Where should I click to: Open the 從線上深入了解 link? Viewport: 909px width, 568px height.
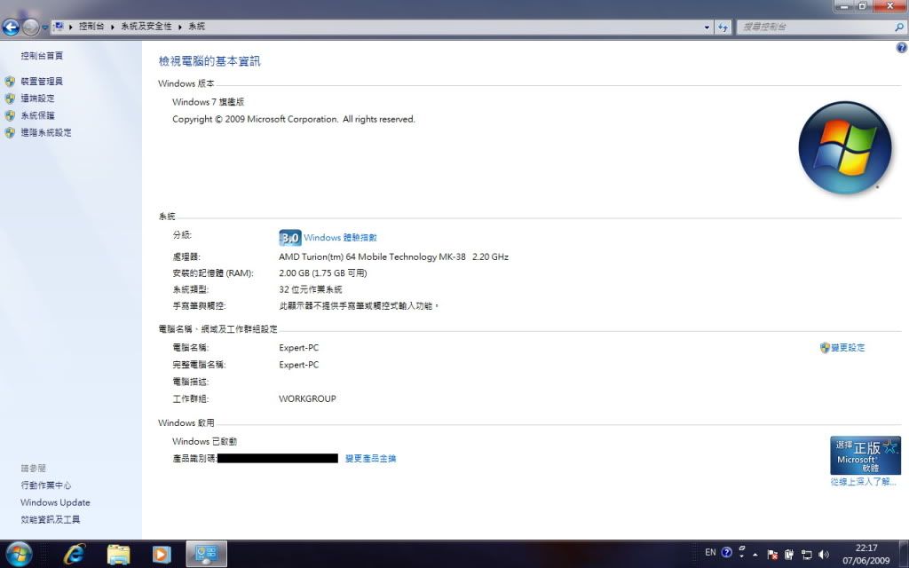[x=863, y=482]
